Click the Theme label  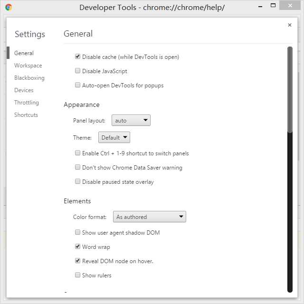82,138
